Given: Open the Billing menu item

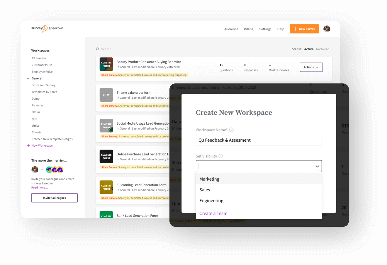Looking at the screenshot, I should 248,29.
